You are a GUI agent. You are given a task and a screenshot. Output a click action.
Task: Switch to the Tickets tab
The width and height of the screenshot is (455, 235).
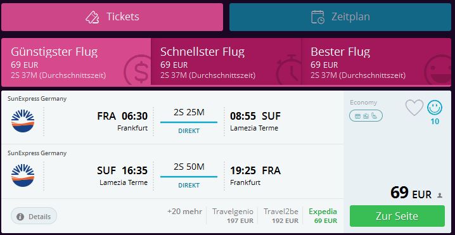point(112,17)
